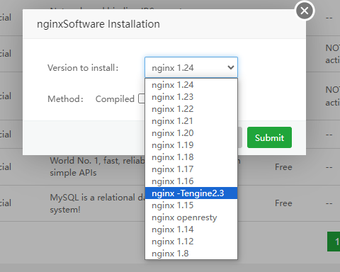Select nginx 1.24 from the list
This screenshot has height=272, width=340.
191,85
